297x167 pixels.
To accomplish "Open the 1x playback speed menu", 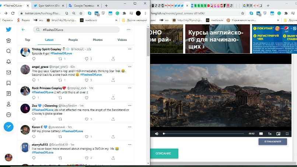I will [x=270, y=134].
